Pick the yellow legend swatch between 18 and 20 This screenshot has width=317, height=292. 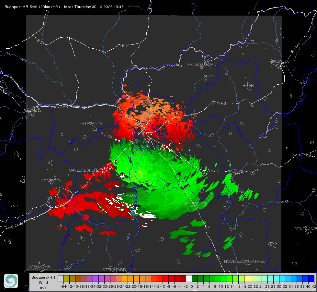click(x=247, y=278)
